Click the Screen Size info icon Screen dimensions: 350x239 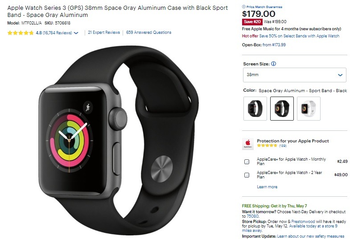click(273, 64)
